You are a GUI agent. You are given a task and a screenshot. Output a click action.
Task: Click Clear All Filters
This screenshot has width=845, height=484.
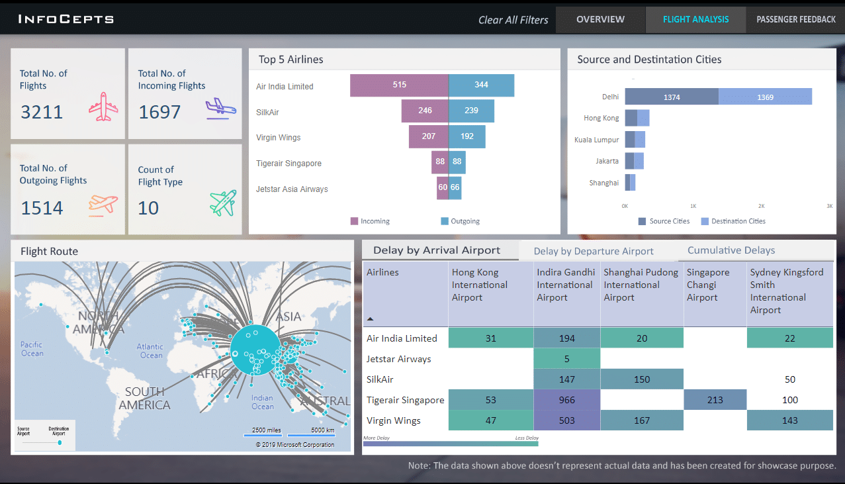coord(513,20)
